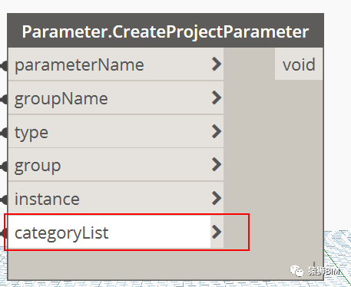Click the chevron on categoryList row
351x287 pixels.
(217, 232)
